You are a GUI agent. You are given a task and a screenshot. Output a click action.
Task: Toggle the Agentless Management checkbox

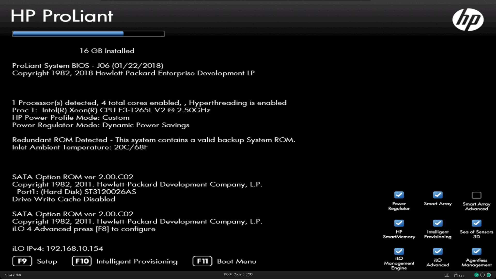476,251
